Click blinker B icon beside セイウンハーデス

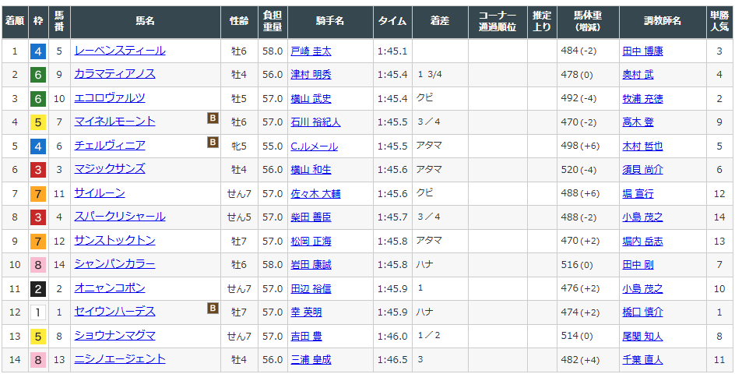(212, 309)
